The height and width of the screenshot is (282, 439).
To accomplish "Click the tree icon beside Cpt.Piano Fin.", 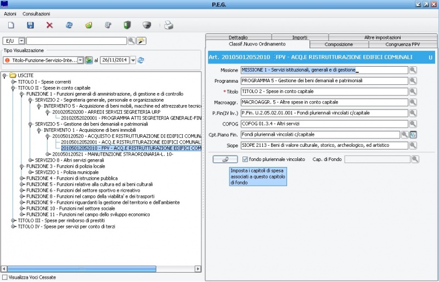I will point(414,134).
